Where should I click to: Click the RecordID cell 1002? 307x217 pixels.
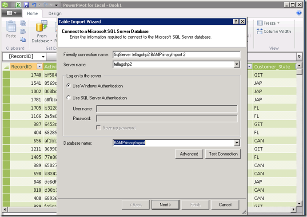[26, 91]
